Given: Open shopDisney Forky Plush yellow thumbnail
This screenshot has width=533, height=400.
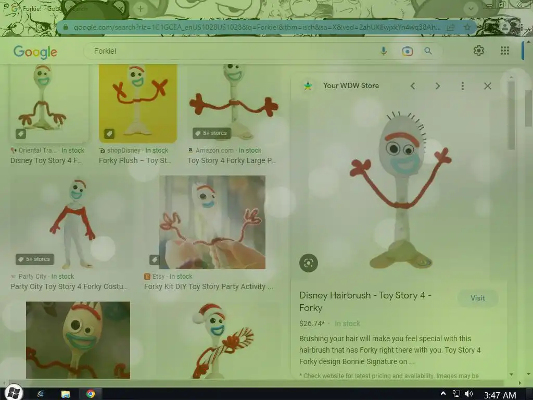Looking at the screenshot, I should [137, 104].
